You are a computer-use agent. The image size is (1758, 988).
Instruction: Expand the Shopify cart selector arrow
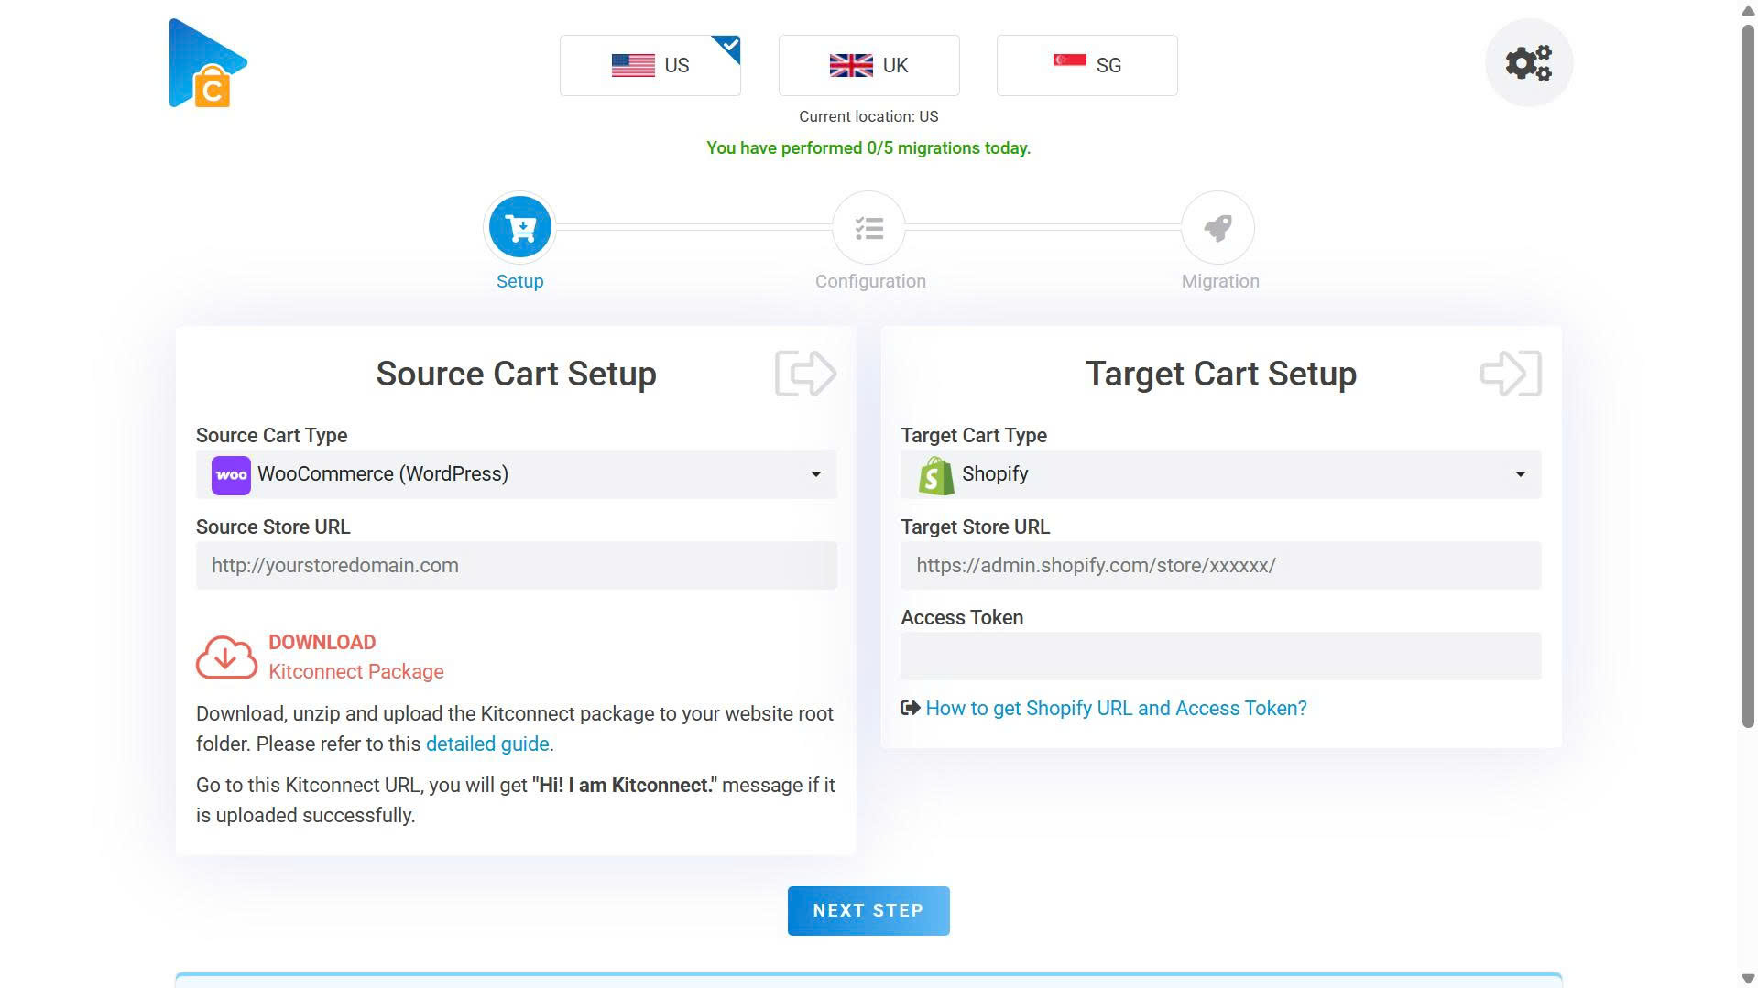click(x=1520, y=474)
